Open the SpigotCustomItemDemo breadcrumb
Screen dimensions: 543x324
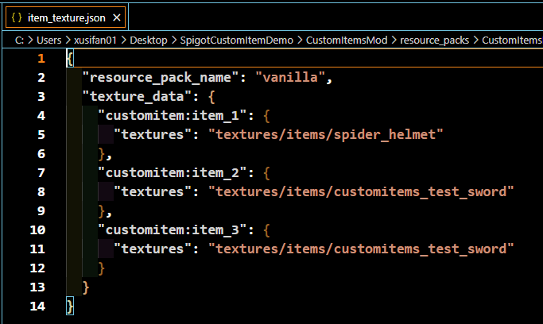click(x=237, y=40)
